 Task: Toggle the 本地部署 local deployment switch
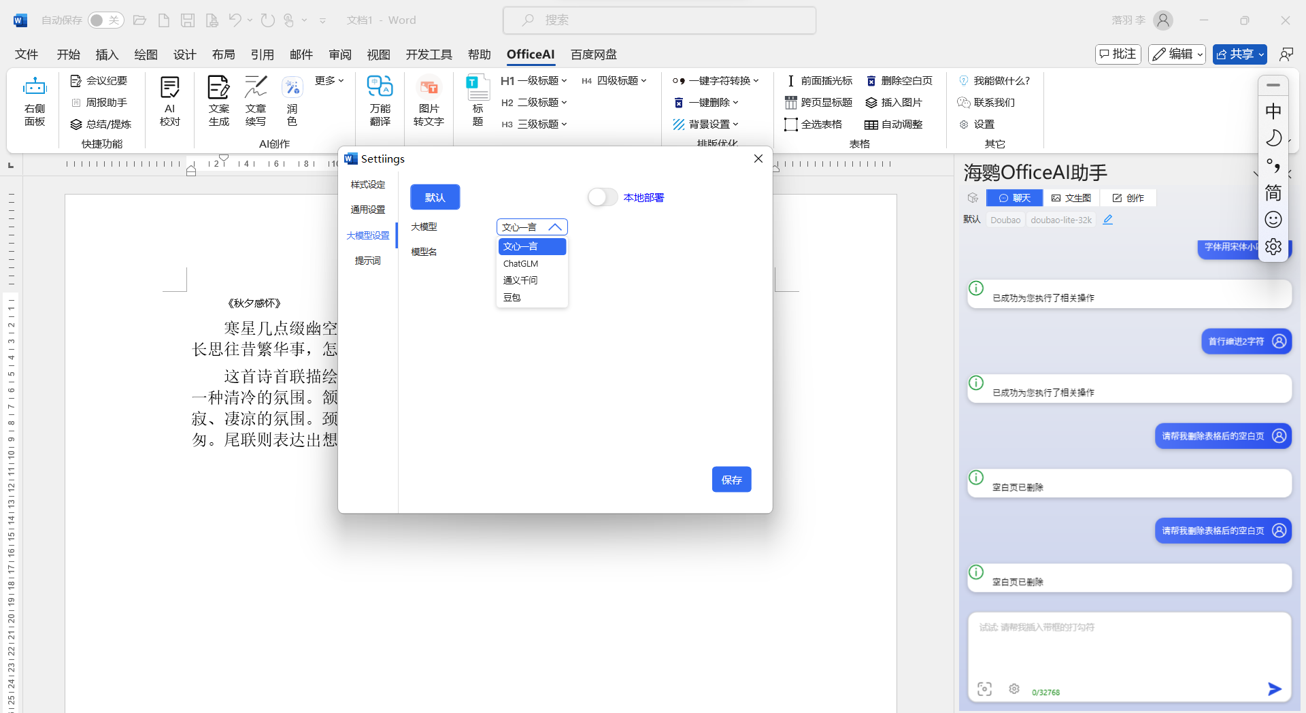pyautogui.click(x=603, y=197)
